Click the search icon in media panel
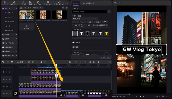This screenshot has height=99, width=172. [63, 8]
